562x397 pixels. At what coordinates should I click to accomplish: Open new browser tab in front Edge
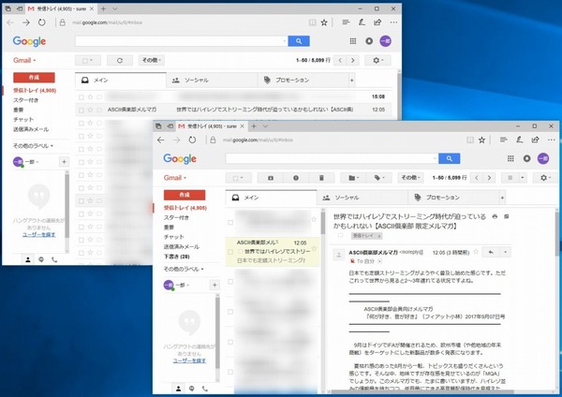click(254, 126)
